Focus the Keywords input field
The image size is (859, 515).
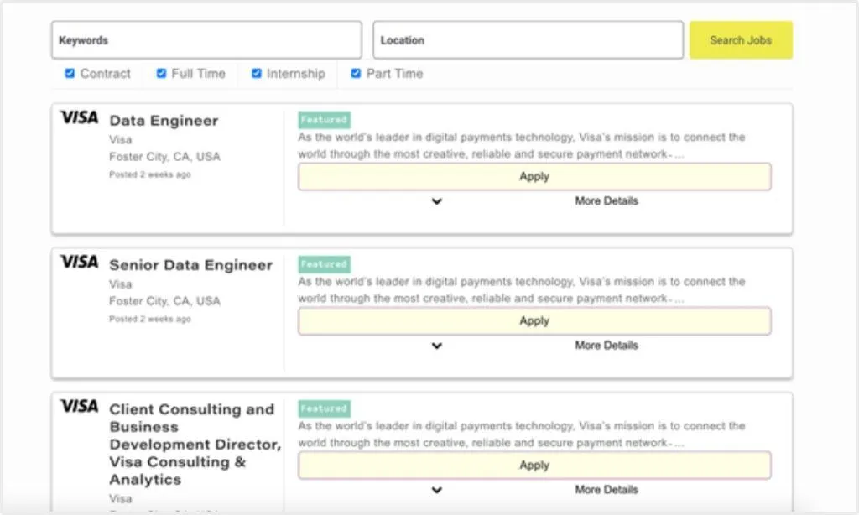click(x=206, y=40)
